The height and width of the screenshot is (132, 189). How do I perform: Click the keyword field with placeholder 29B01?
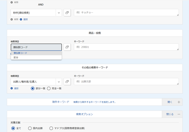(126, 47)
